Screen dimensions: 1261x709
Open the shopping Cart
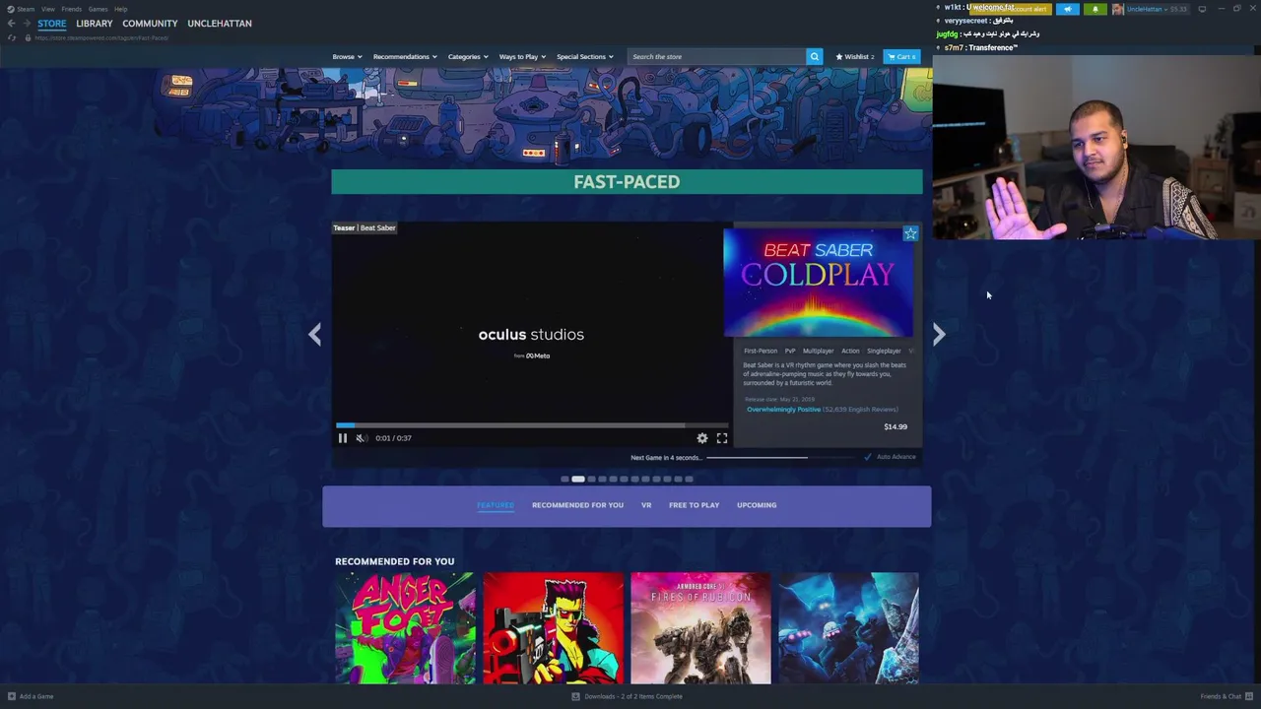point(901,56)
